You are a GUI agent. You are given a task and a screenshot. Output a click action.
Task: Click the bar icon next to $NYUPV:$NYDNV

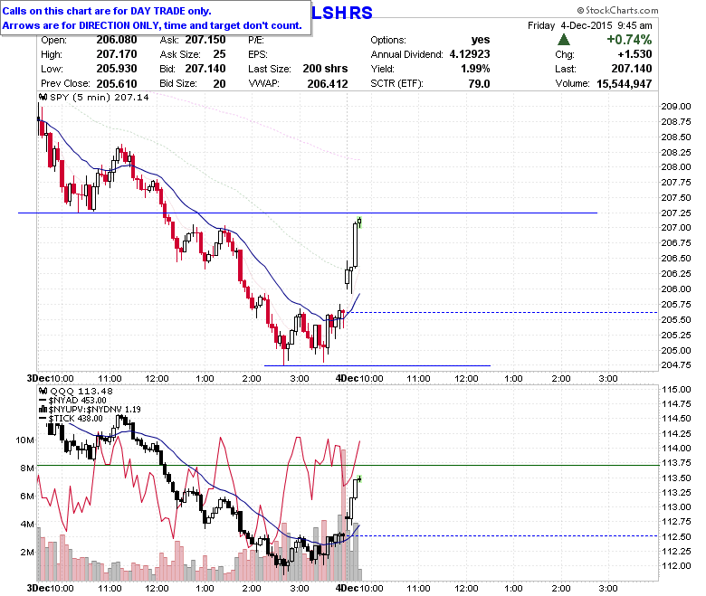43,410
